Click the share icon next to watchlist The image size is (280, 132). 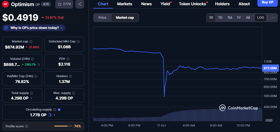click(x=80, y=4)
